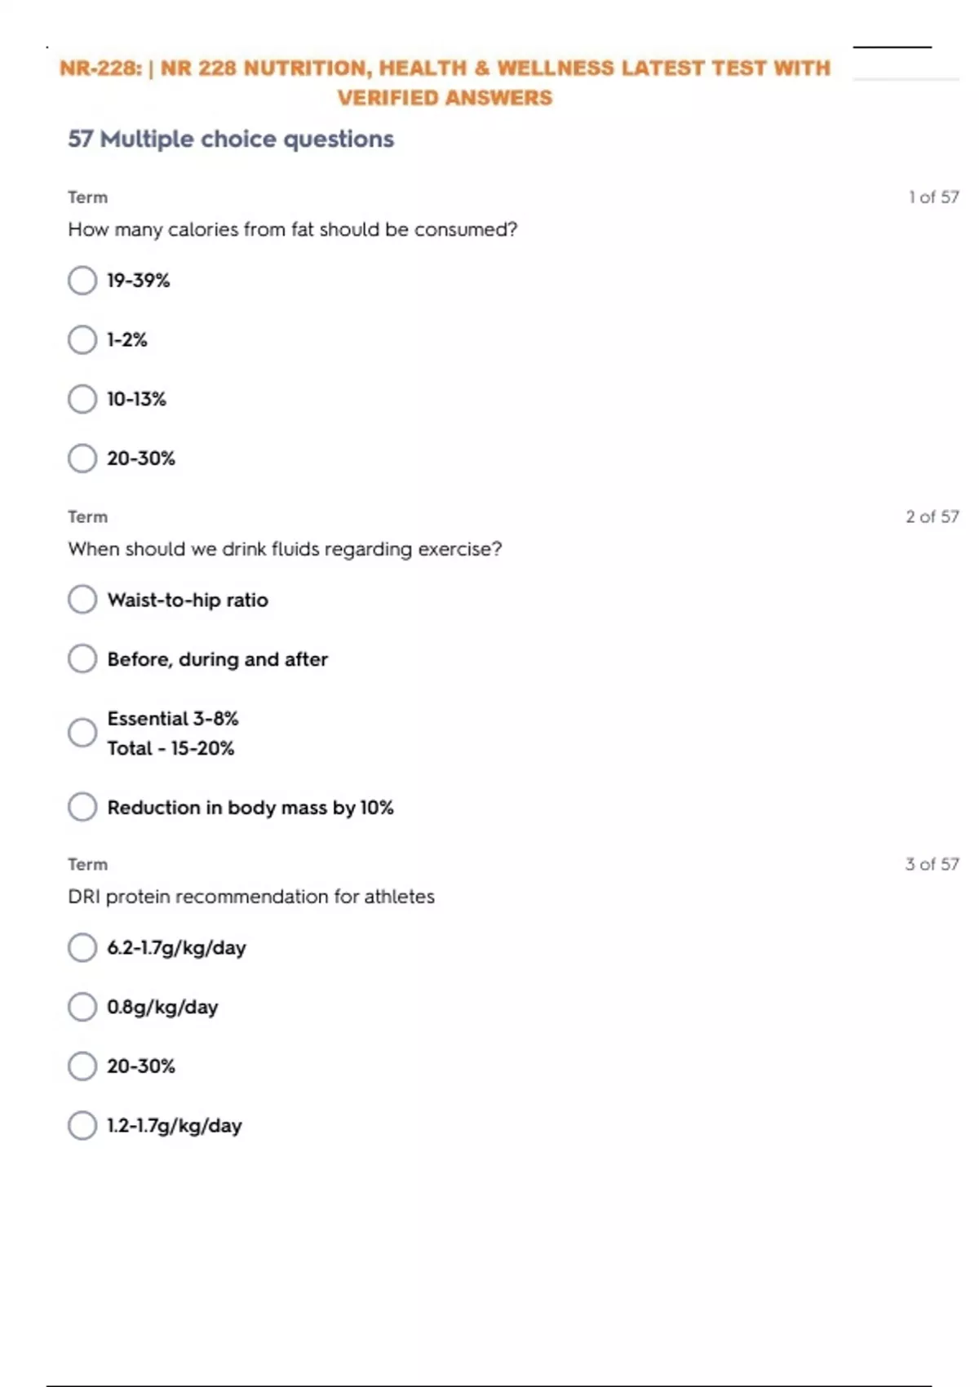Image resolution: width=979 pixels, height=1387 pixels.
Task: Pick the 10-13% answer choice
Action: coord(82,399)
